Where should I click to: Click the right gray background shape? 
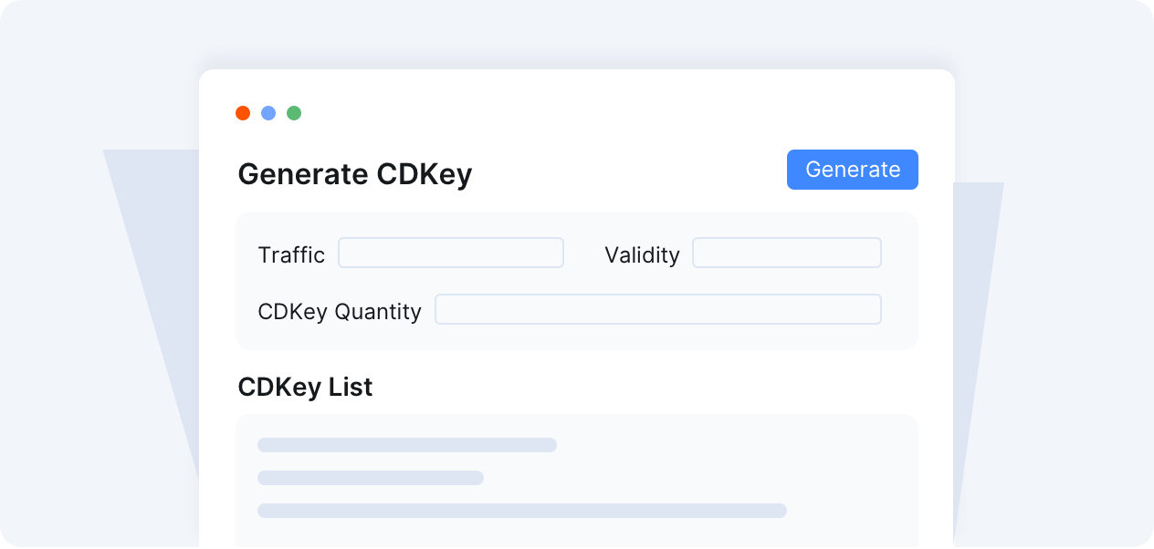[x=977, y=347]
